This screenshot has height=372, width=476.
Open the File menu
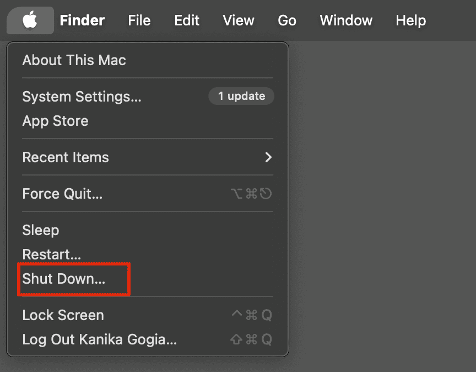139,21
